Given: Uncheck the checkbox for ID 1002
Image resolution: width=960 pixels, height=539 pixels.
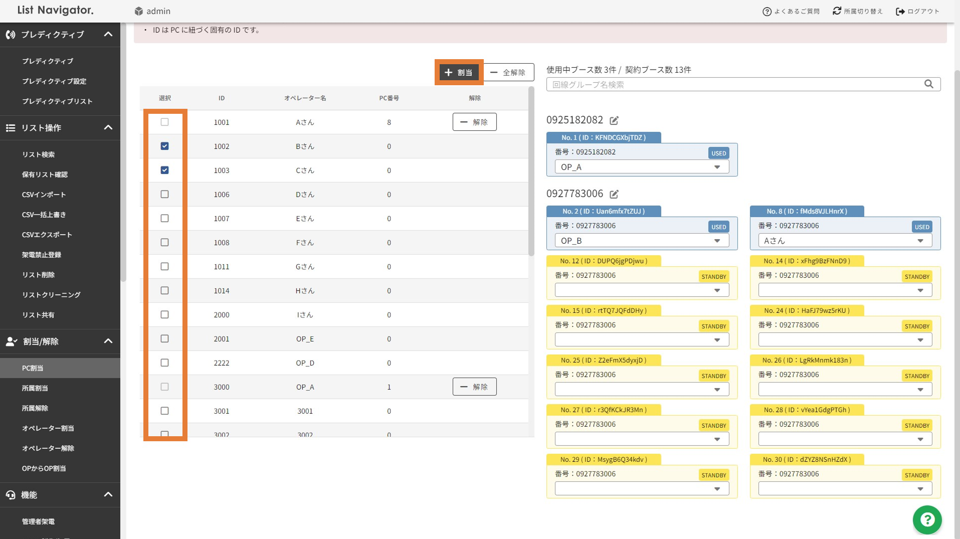Looking at the screenshot, I should click(x=164, y=146).
